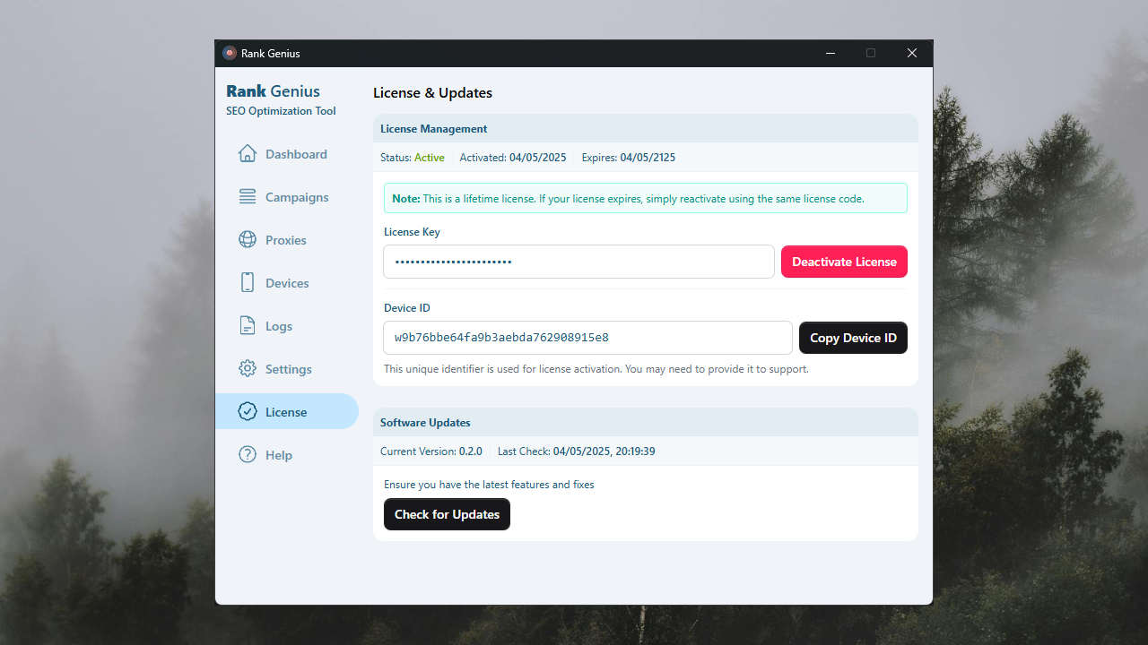
Task: Click the lifetime license note banner
Action: tap(645, 199)
